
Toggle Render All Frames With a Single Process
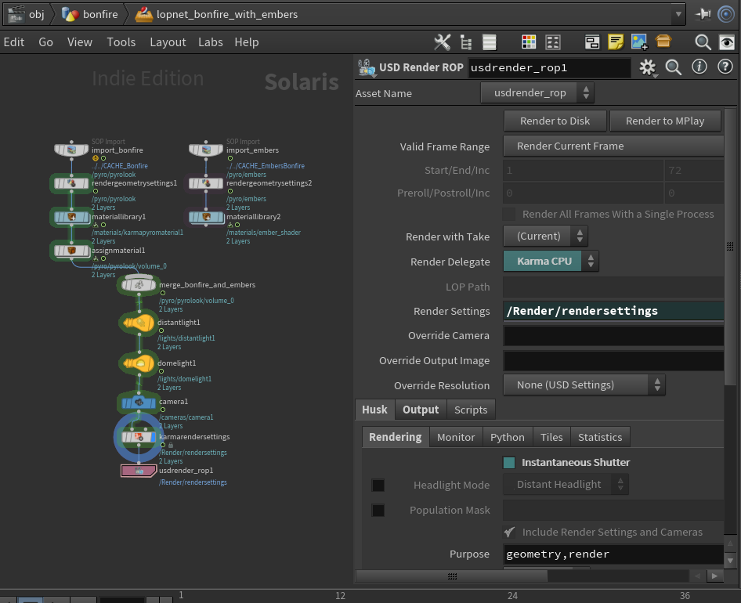click(509, 214)
